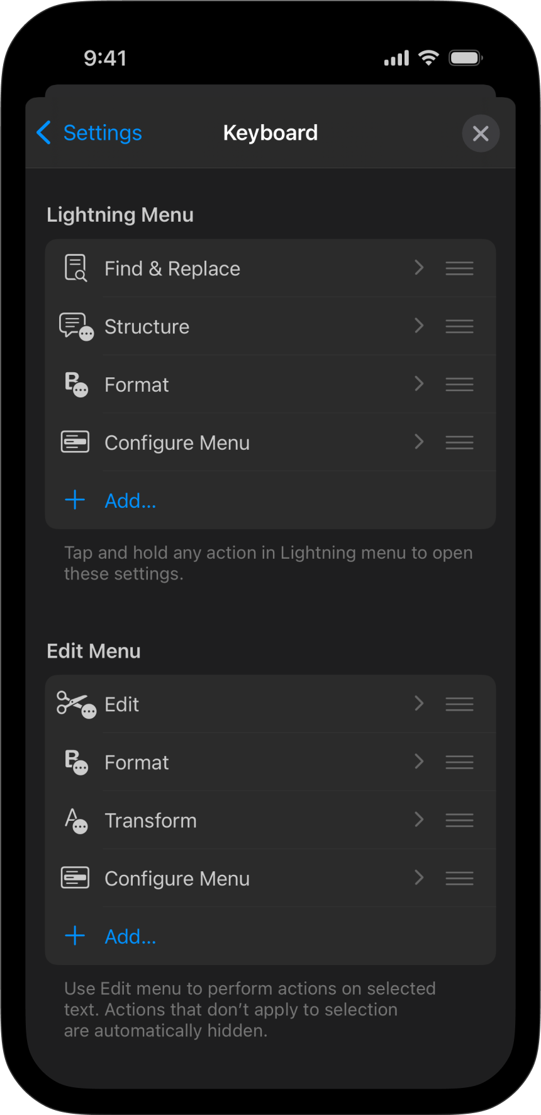Click the Find & Replace document search icon

75,268
